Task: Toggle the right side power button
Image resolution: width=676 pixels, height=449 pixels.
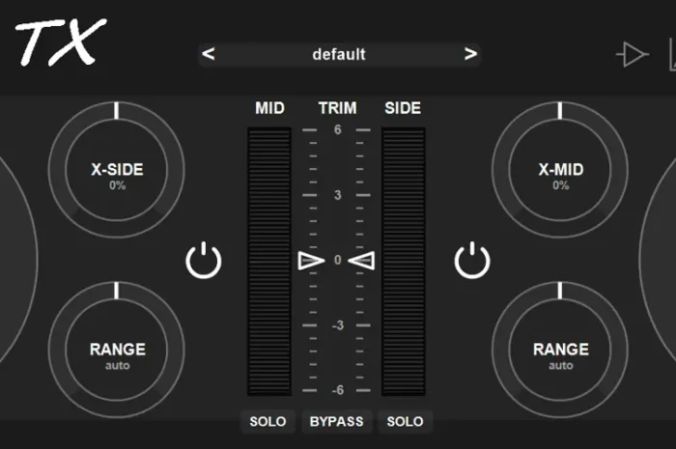Action: (x=472, y=261)
